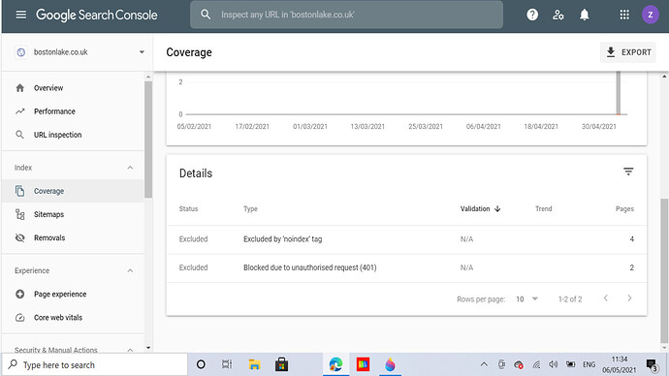The height and width of the screenshot is (376, 669).
Task: Open Sitemaps in the sidebar
Action: [x=73, y=214]
